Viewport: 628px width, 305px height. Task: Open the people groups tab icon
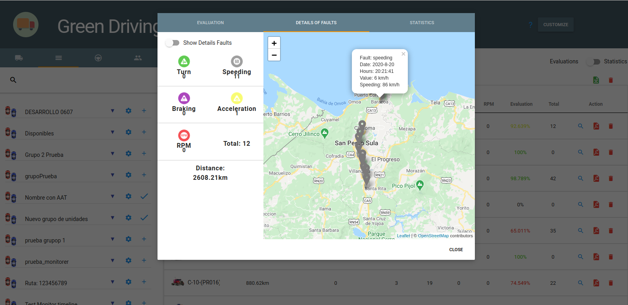coord(138,58)
